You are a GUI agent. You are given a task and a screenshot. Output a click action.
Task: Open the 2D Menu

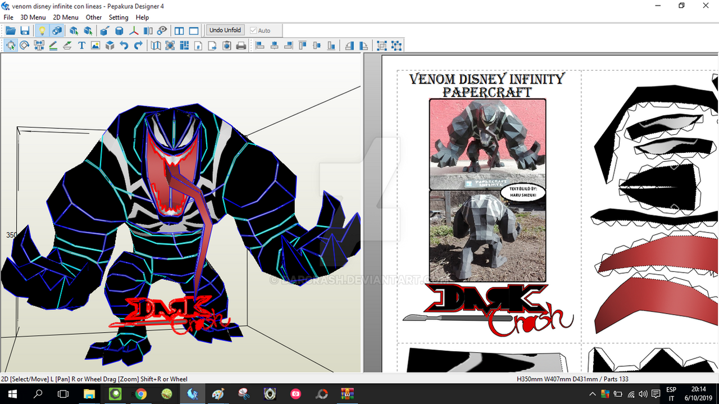tap(66, 17)
